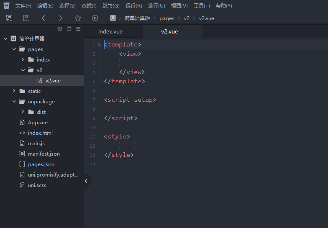Open the 运行(R) menu

[133, 6]
